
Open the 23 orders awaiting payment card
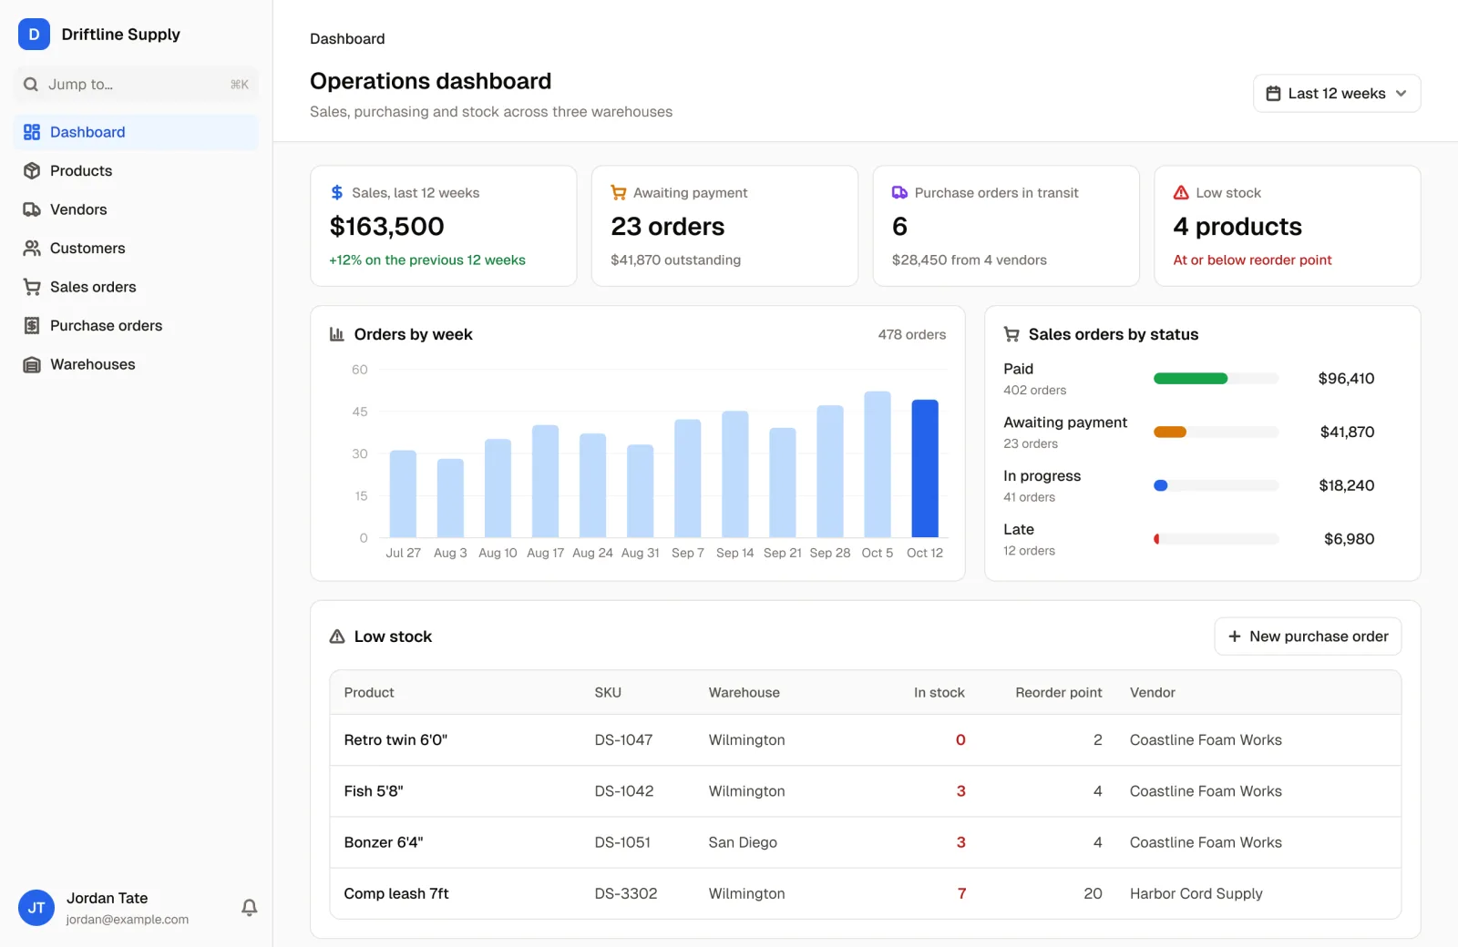(x=724, y=226)
